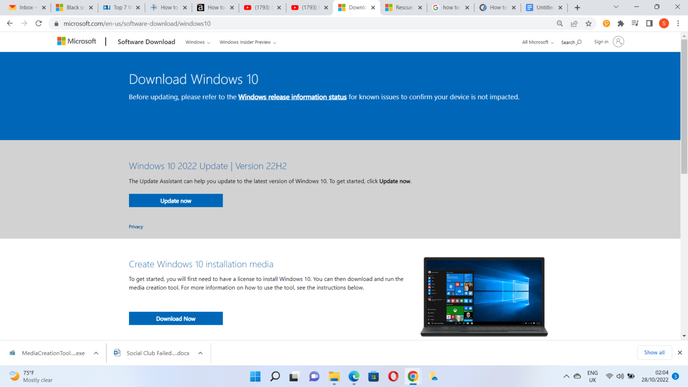Open the Windows Insider Preview dropdown
This screenshot has width=688, height=387.
(247, 42)
